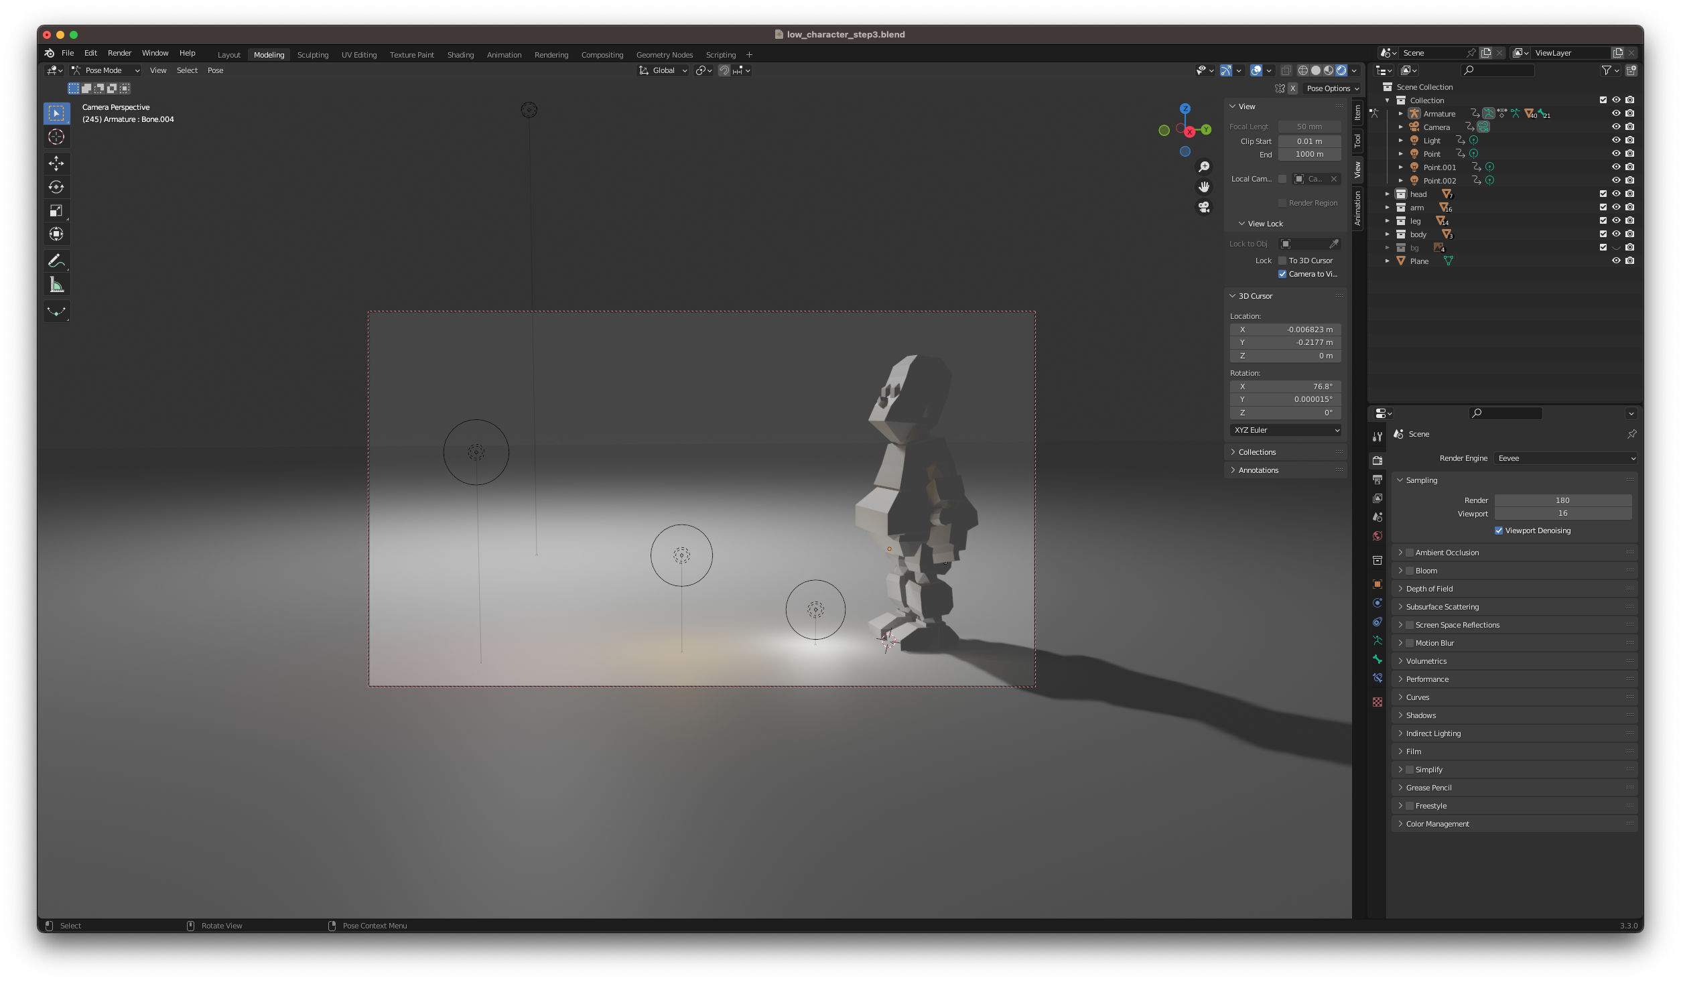
Task: Activate the Annotate pencil tool
Action: point(56,261)
